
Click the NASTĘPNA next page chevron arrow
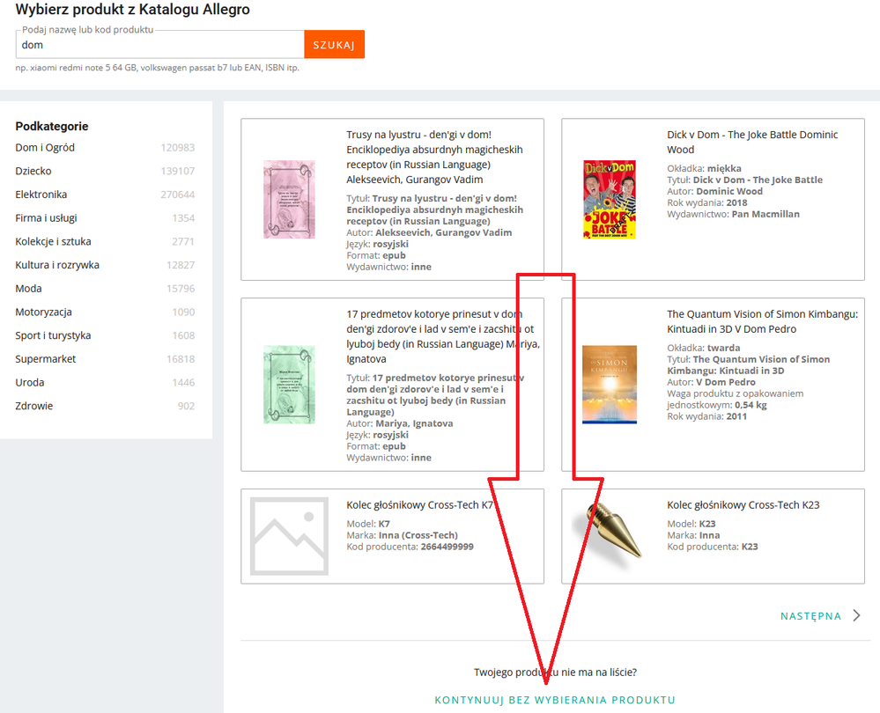point(856,616)
